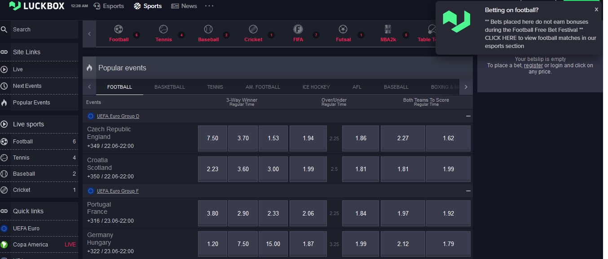Image resolution: width=608 pixels, height=259 pixels.
Task: Click the UEFA Euro icon in Quick links
Action: (4, 229)
